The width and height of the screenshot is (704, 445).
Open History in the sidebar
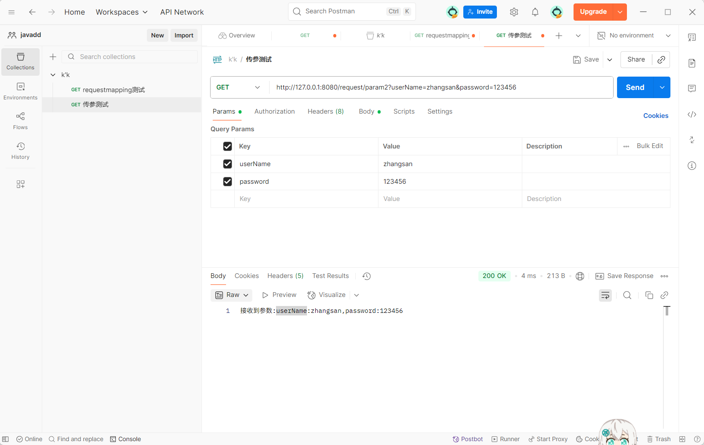[20, 151]
